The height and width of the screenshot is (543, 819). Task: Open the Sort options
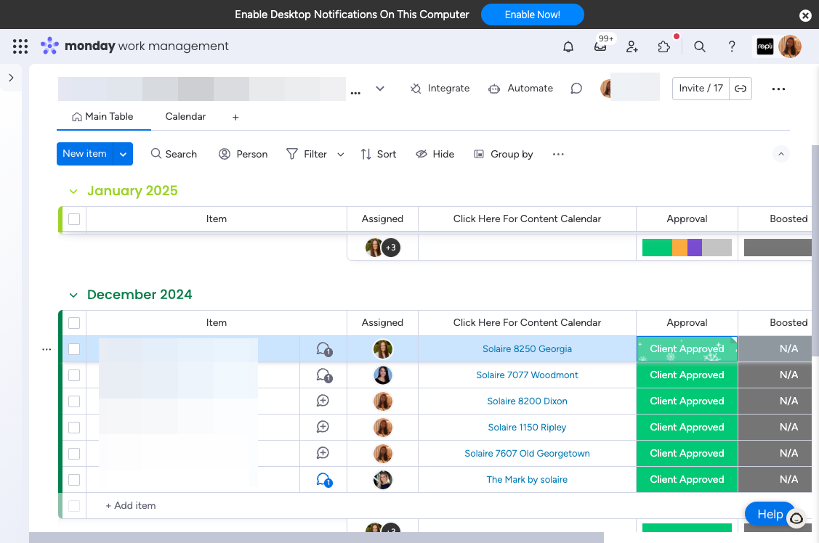[x=378, y=154]
